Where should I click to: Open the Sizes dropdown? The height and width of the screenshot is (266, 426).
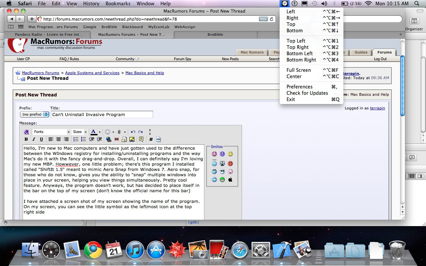tap(80, 132)
